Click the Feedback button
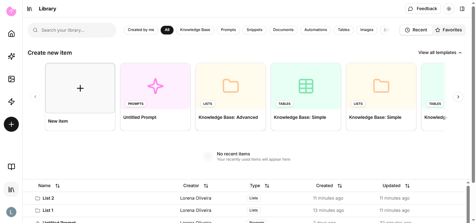The width and height of the screenshot is (476, 223). (x=423, y=9)
